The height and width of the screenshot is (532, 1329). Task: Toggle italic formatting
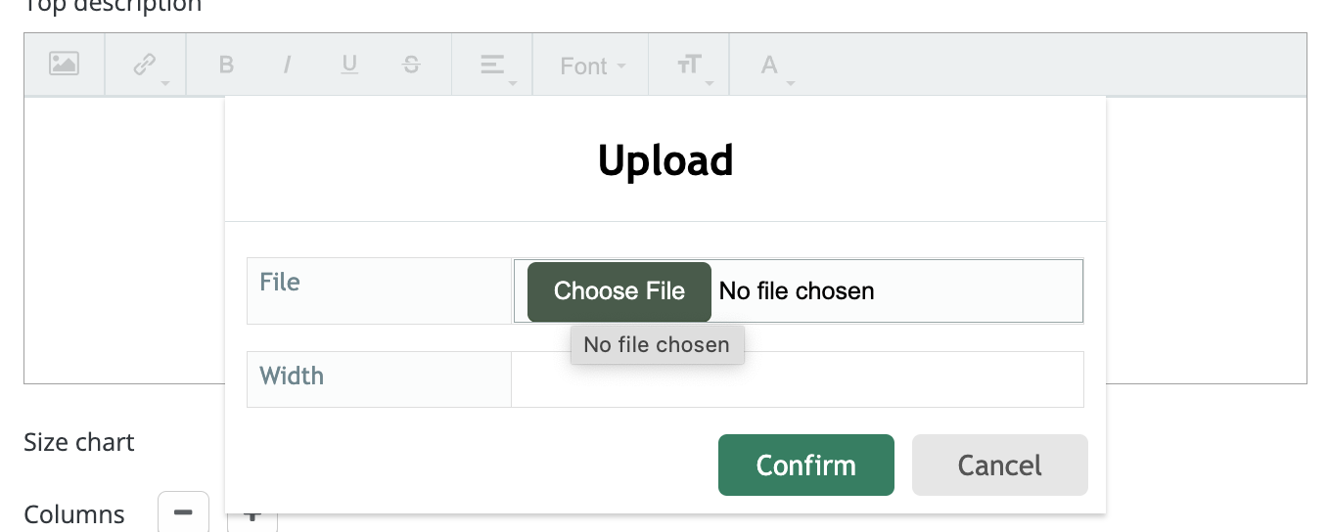tap(287, 66)
